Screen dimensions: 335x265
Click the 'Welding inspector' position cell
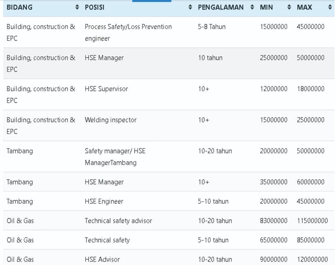click(x=111, y=120)
